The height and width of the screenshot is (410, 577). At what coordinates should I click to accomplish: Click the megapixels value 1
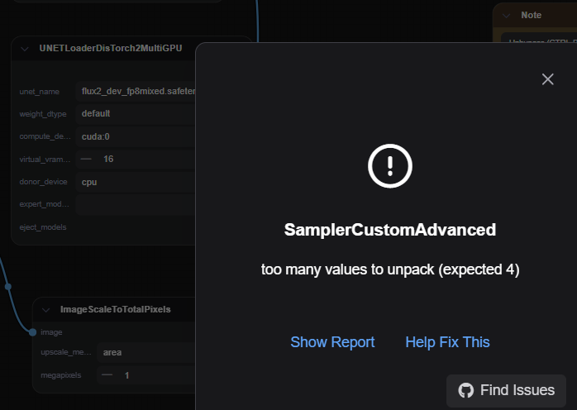coord(126,375)
